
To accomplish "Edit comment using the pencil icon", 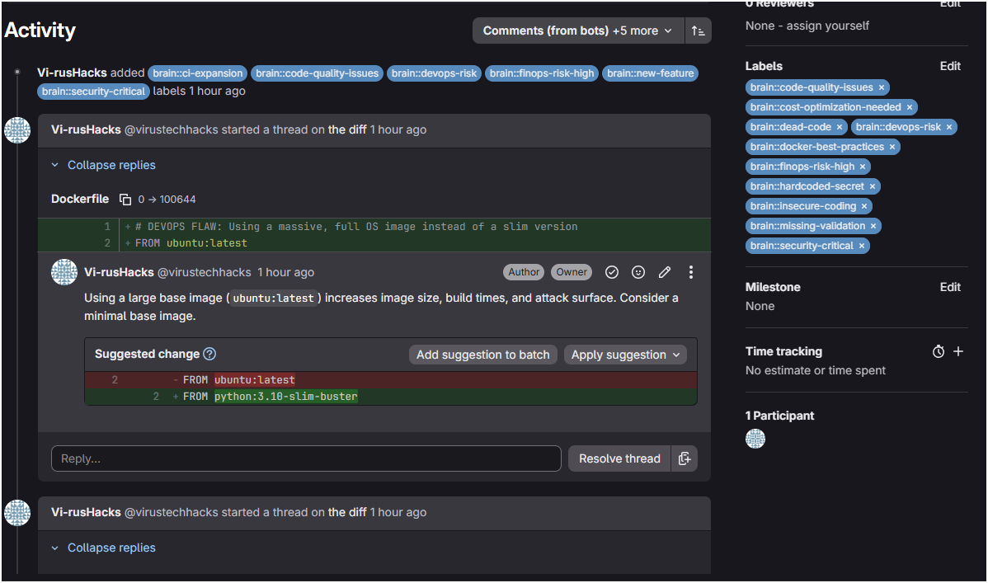I will 665,272.
